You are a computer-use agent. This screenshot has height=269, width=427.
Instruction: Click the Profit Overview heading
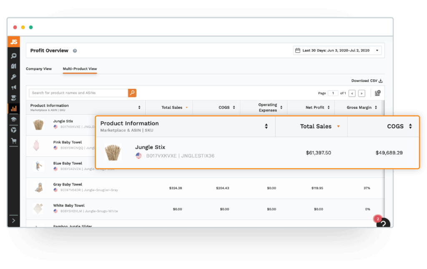(49, 50)
